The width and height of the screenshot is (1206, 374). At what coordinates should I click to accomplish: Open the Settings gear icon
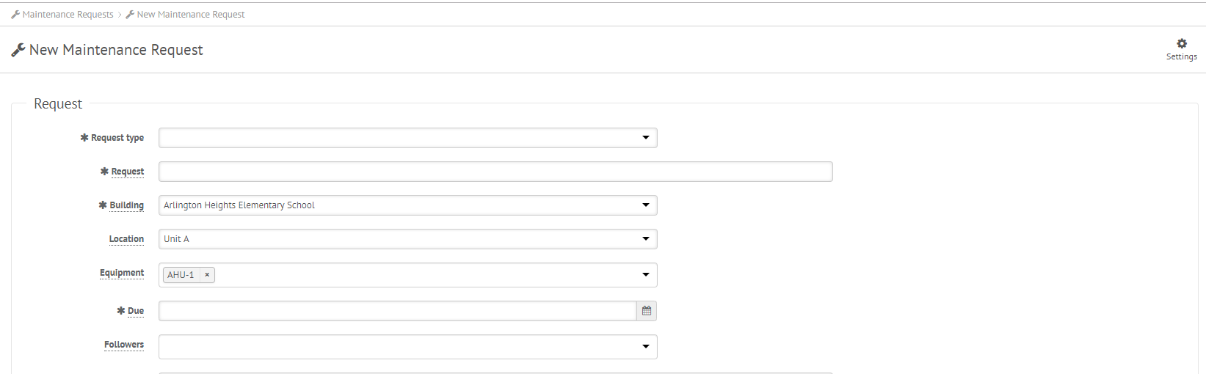[x=1181, y=44]
